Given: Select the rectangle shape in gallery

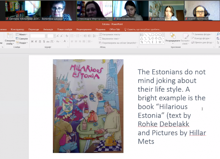Looking at the screenshot, I should (x=153, y=35).
